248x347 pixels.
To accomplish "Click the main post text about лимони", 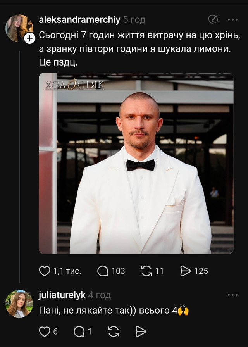I will tap(132, 49).
